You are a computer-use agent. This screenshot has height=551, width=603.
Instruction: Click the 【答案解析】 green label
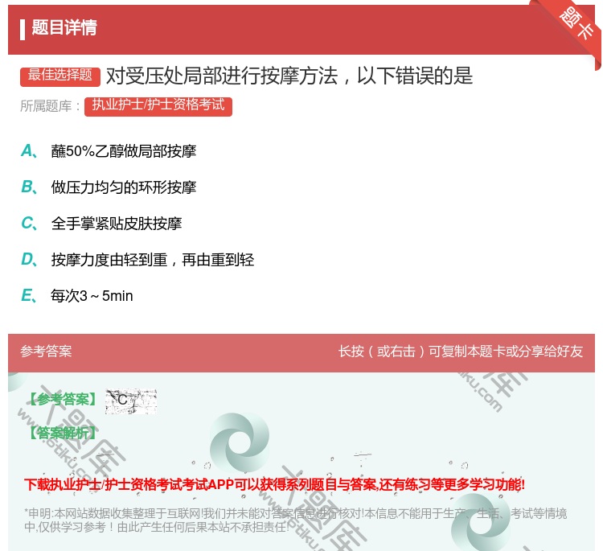(63, 433)
